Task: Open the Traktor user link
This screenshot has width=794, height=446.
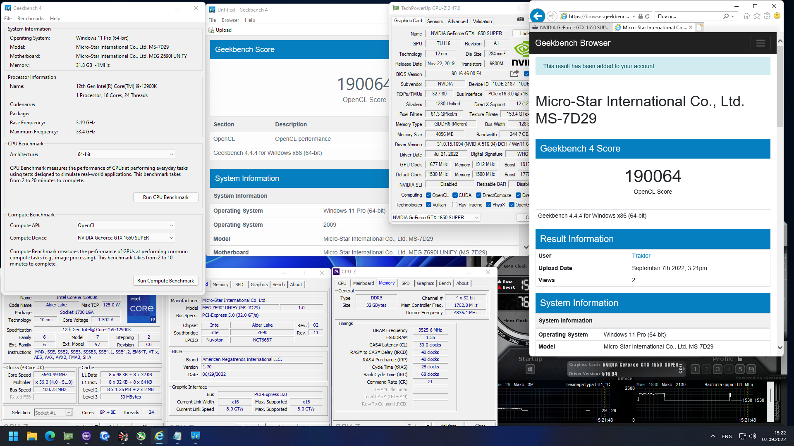Action: pos(641,256)
